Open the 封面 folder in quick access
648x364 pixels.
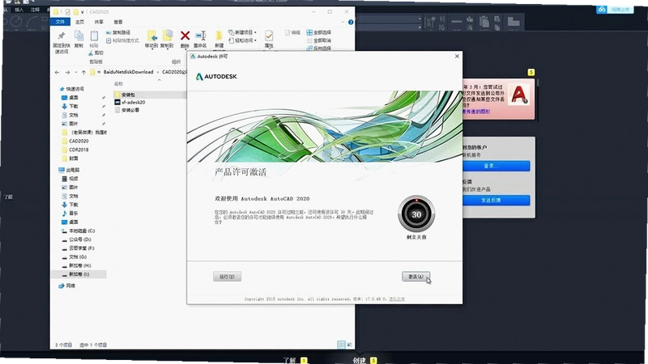[73, 158]
